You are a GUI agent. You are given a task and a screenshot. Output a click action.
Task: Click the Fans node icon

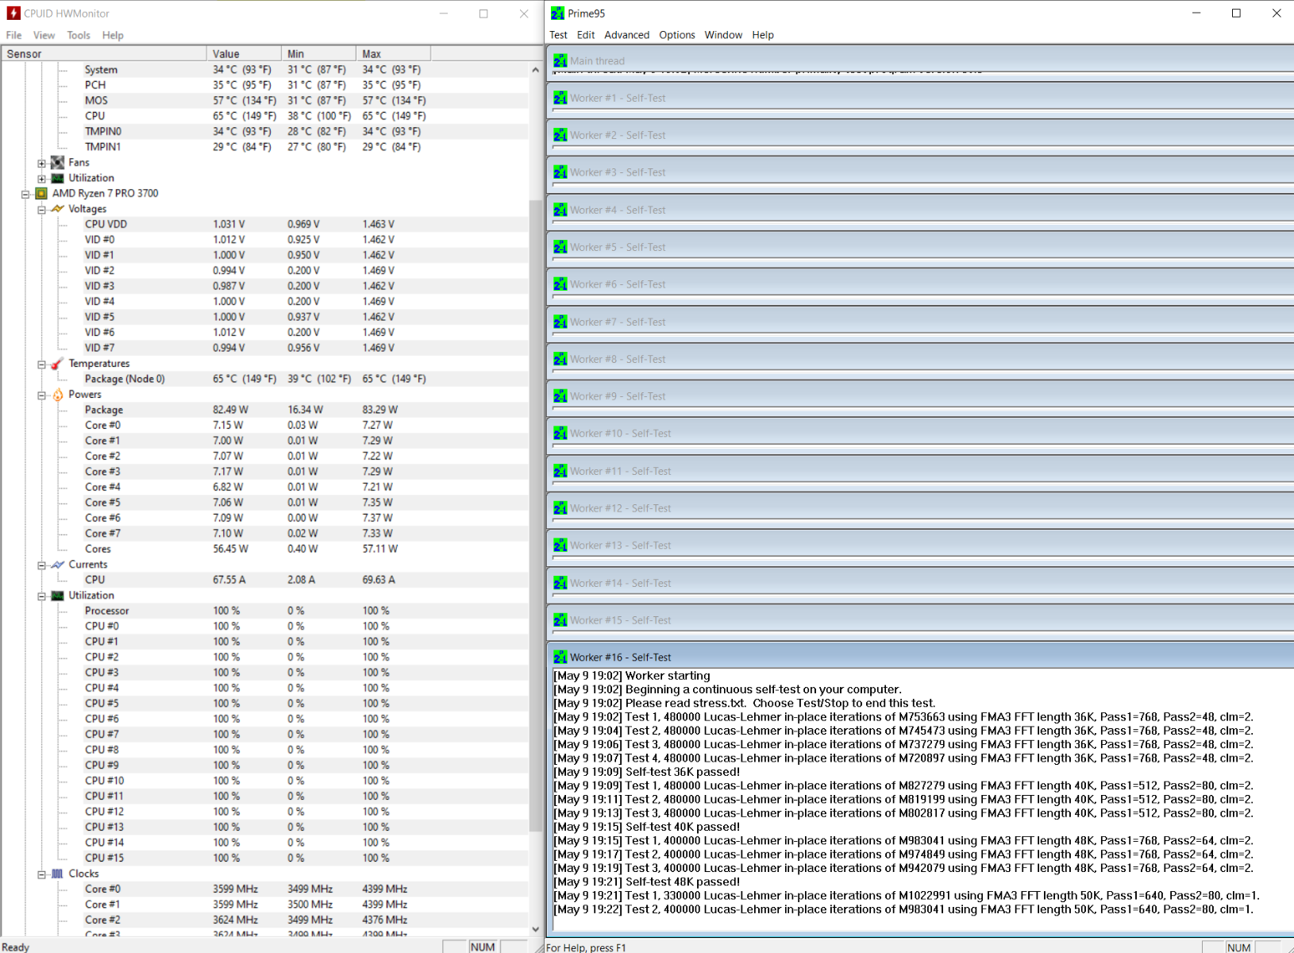(57, 163)
